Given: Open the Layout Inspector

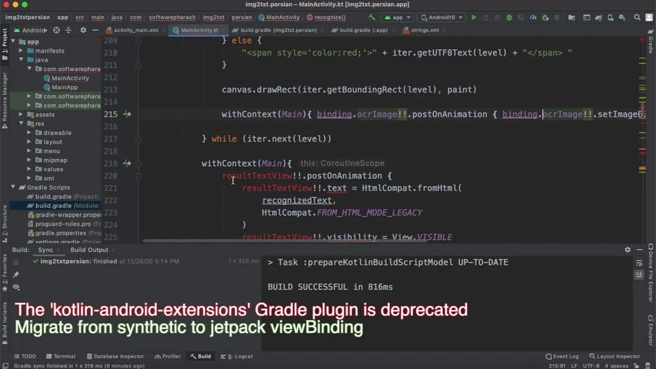Looking at the screenshot, I should point(614,356).
